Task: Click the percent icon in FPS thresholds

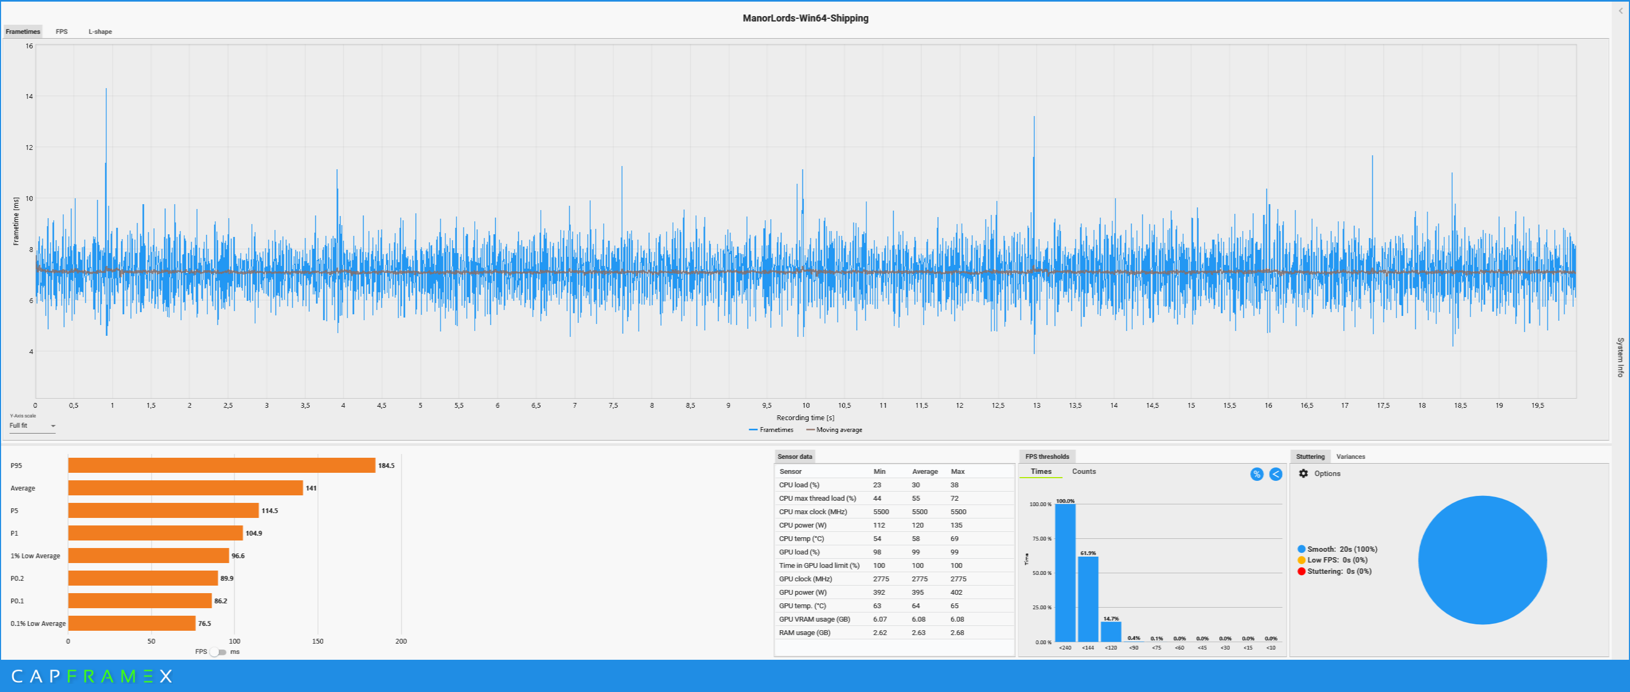Action: (1257, 474)
